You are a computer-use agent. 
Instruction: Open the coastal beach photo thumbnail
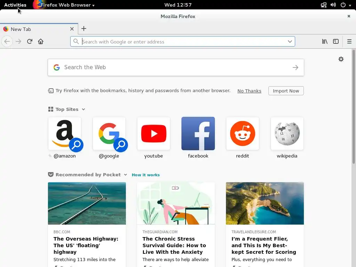[x=265, y=203]
